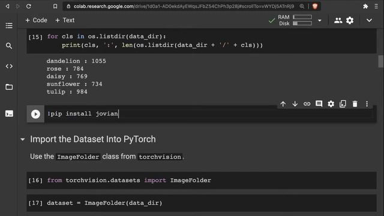This screenshot has height=216, width=384.
Task: Click the output line tulip : 984
Action: click(67, 92)
